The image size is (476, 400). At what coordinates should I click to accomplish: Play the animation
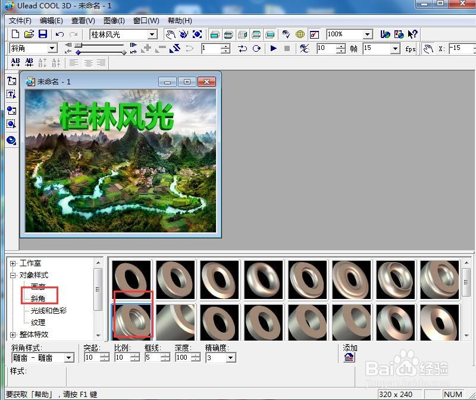tap(273, 48)
